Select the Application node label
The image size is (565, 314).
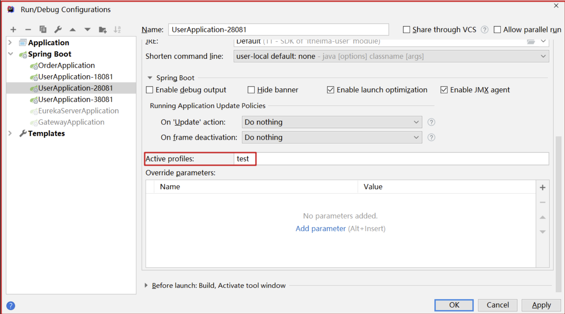(48, 43)
